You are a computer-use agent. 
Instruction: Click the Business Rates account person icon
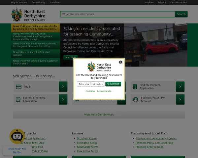click(136, 99)
